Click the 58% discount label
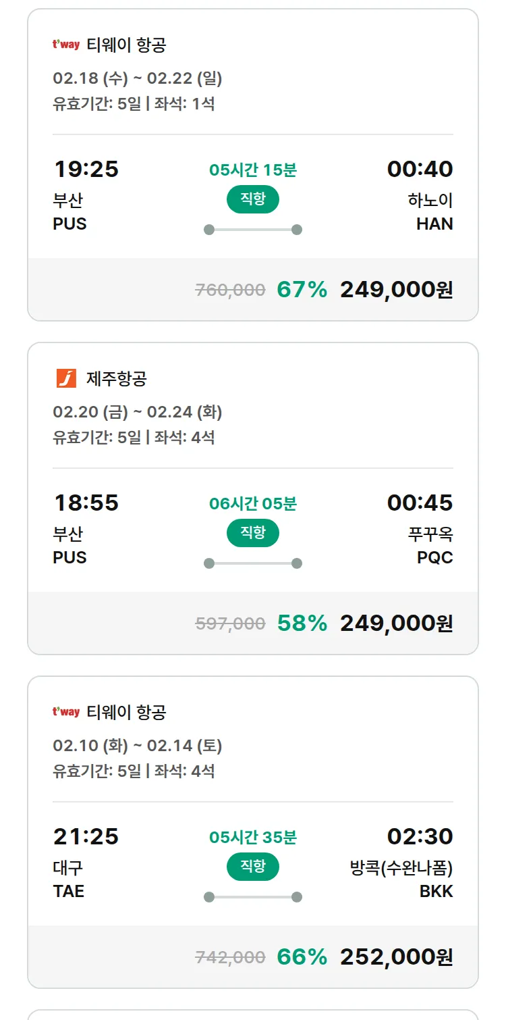The image size is (506, 1020). (x=302, y=623)
